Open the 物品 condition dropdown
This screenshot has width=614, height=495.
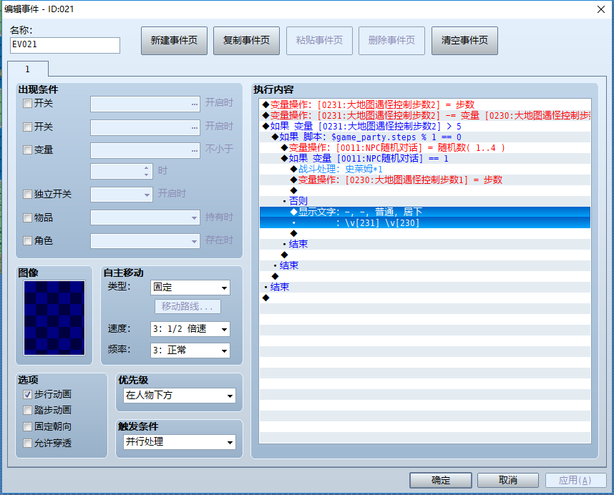[x=145, y=217]
